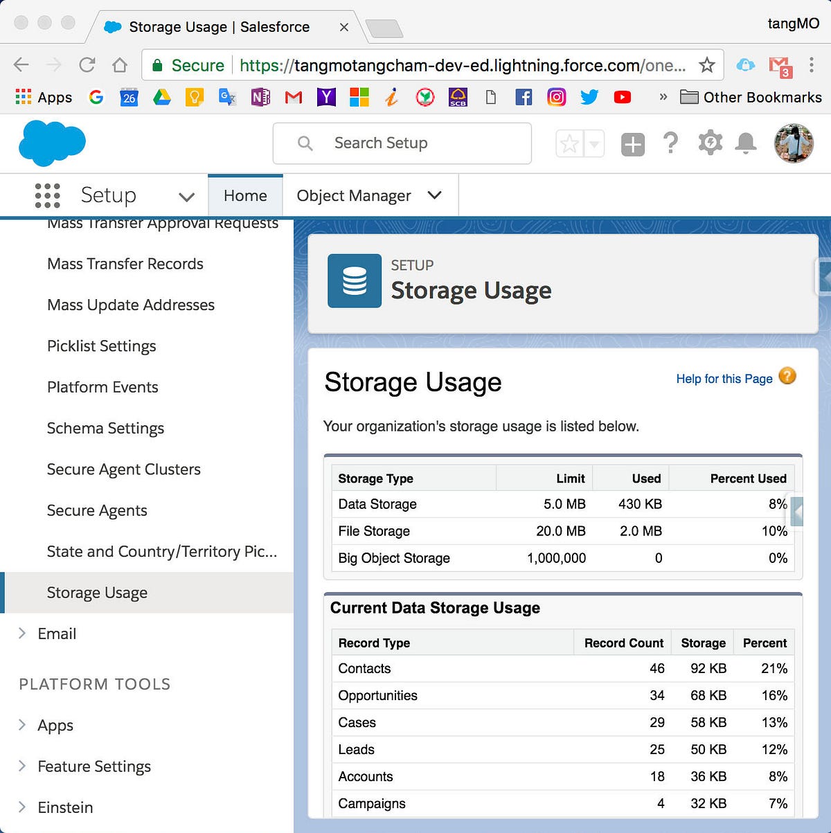Click the user profile avatar

794,143
